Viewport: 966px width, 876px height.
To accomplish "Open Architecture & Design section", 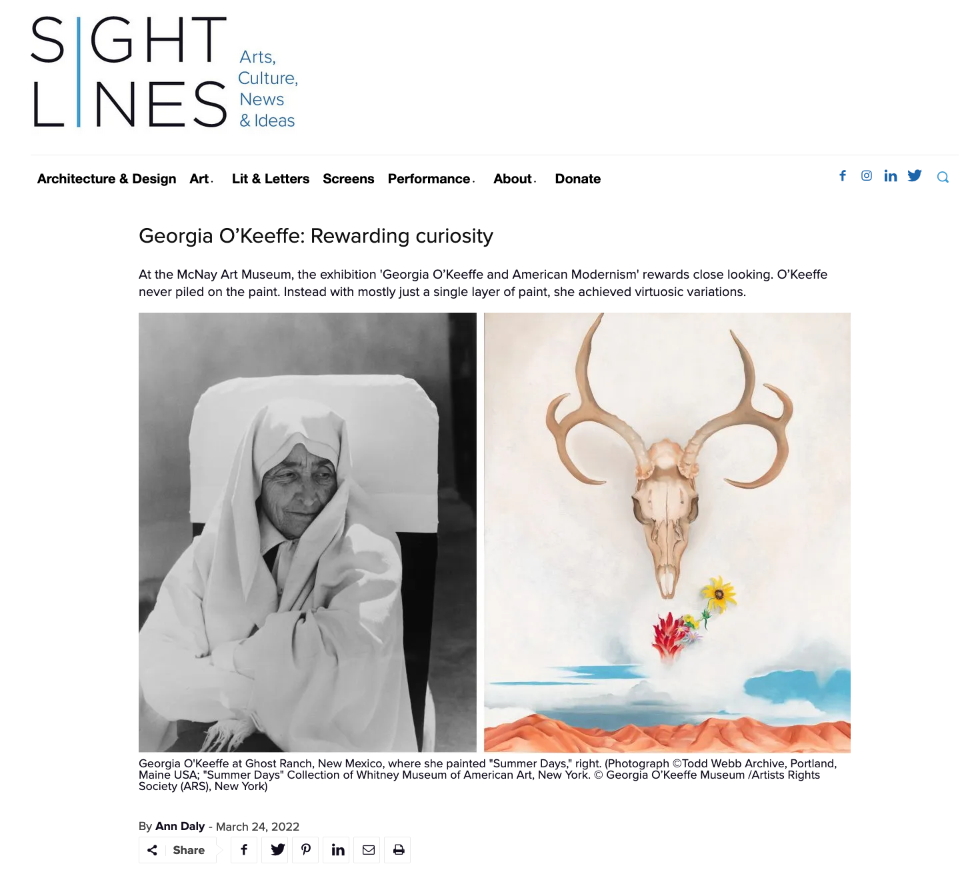I will (x=107, y=179).
